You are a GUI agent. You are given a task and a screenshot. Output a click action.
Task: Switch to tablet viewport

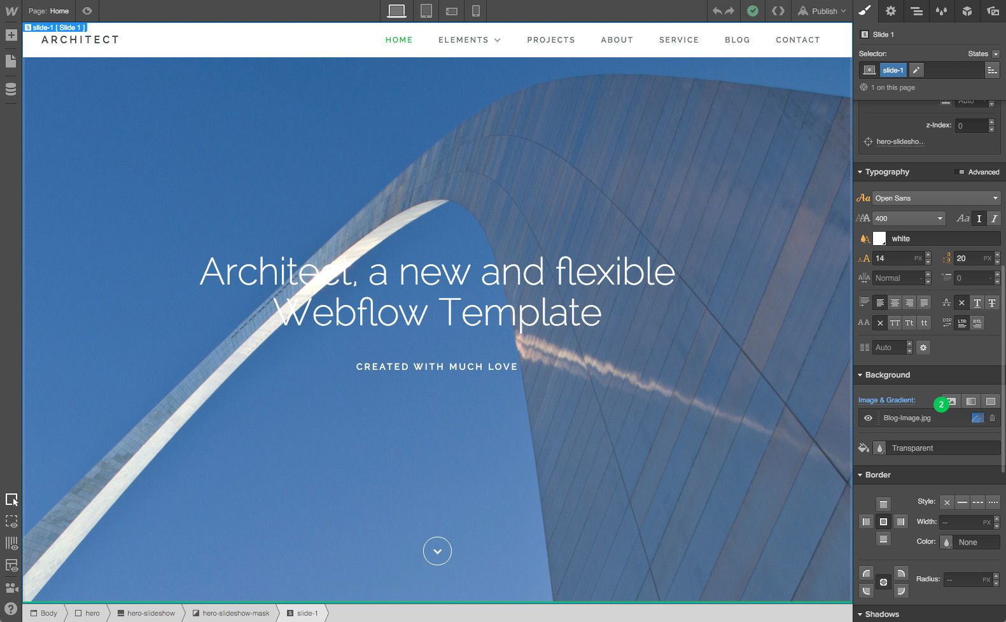tap(426, 11)
